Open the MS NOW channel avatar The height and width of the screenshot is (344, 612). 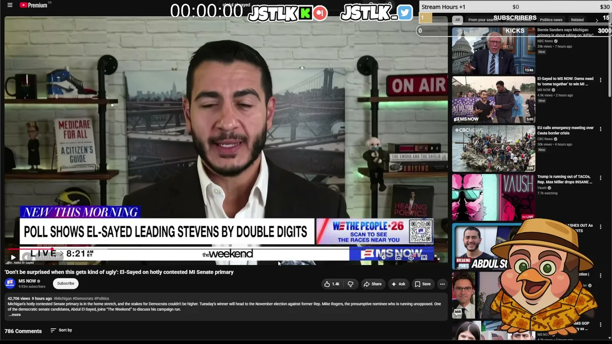[x=10, y=283]
